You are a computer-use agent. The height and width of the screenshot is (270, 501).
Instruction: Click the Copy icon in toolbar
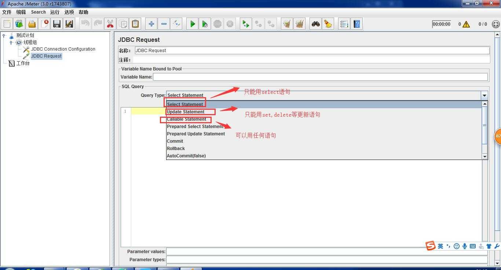pos(122,24)
